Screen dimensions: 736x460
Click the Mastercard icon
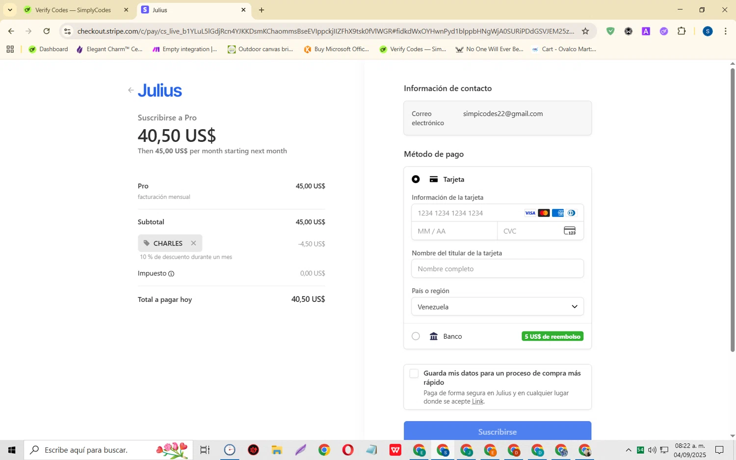pos(544,213)
